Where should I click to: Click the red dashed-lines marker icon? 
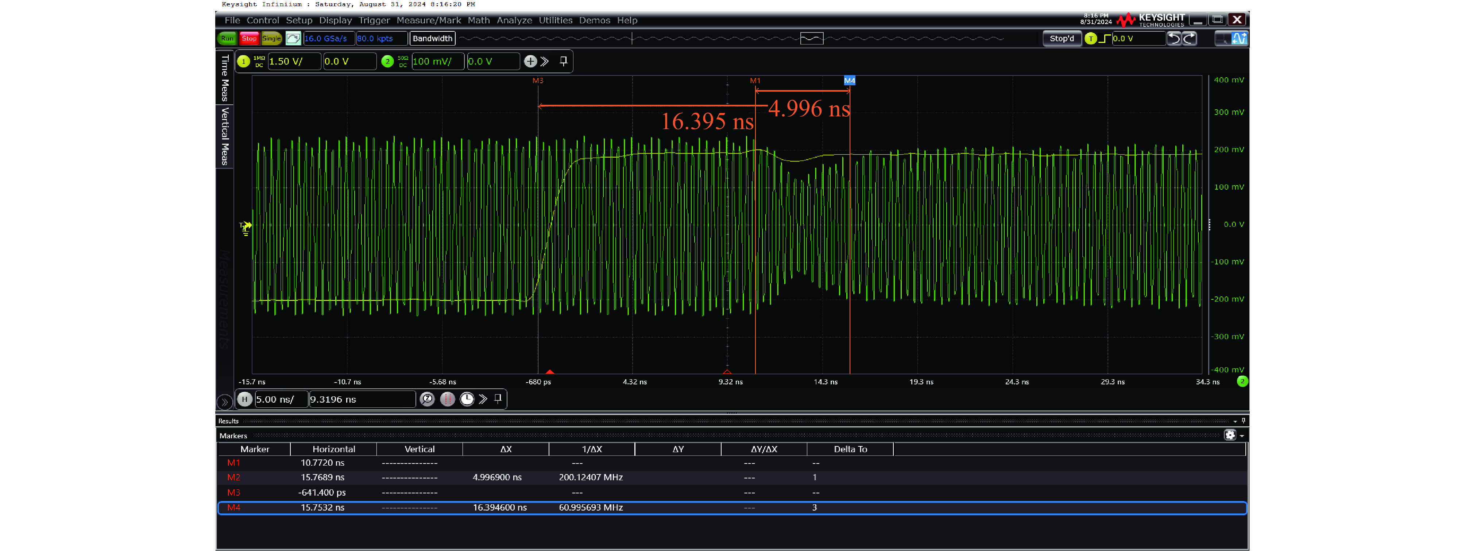(447, 399)
